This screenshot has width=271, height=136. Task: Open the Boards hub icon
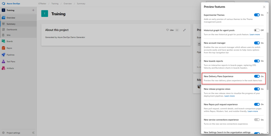tap(3, 41)
